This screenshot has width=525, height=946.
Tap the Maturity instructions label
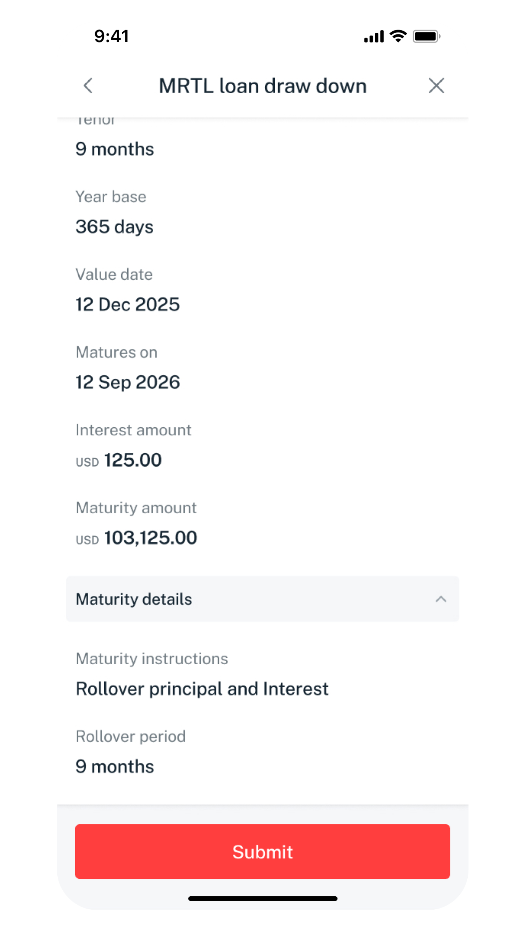pyautogui.click(x=152, y=659)
